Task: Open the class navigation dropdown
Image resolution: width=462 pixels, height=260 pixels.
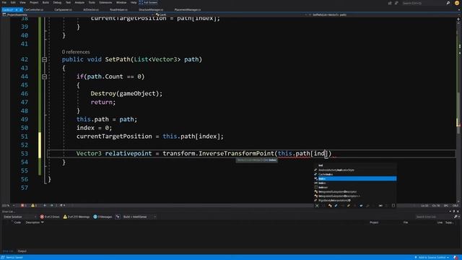Action: pos(231,14)
